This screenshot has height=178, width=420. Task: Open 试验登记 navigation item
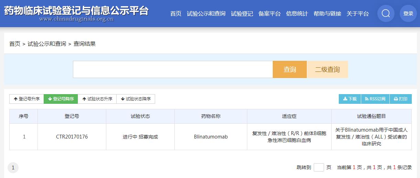pyautogui.click(x=242, y=13)
